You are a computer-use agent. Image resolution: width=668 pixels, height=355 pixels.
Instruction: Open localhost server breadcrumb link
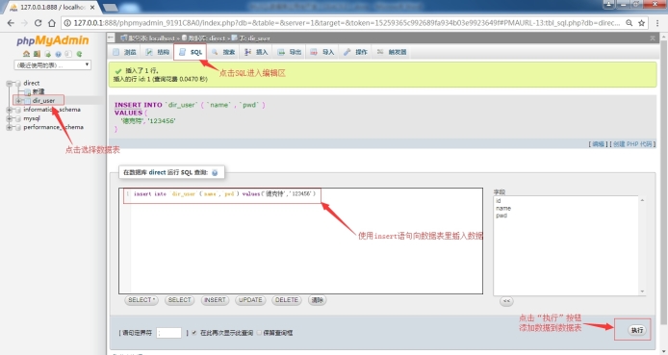(151, 38)
